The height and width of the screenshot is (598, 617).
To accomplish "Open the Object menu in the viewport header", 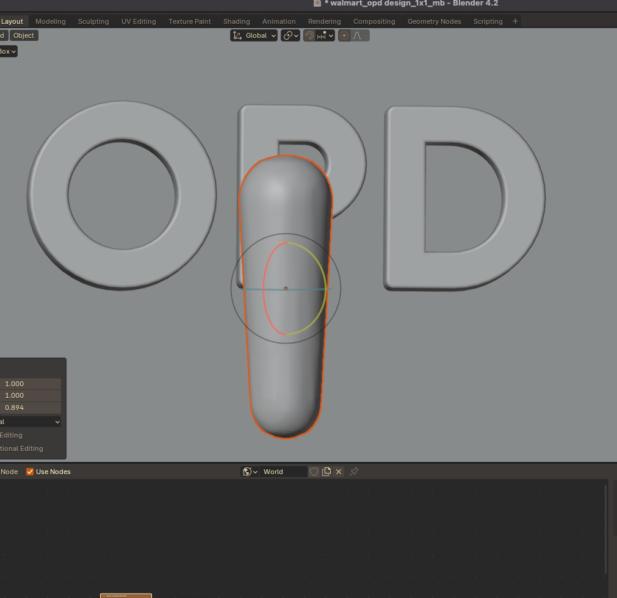I will click(x=24, y=35).
